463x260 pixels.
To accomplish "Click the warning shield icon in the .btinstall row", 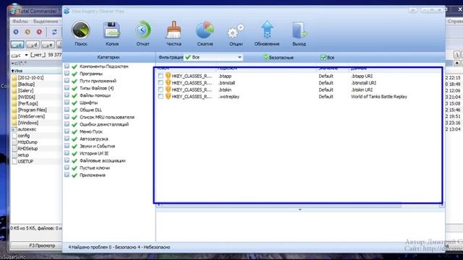I will coord(168,83).
